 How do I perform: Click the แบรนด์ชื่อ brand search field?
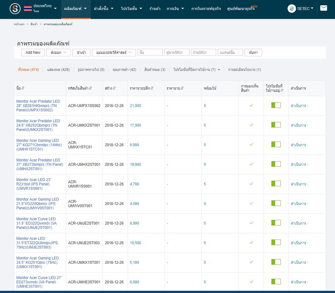pyautogui.click(x=230, y=53)
